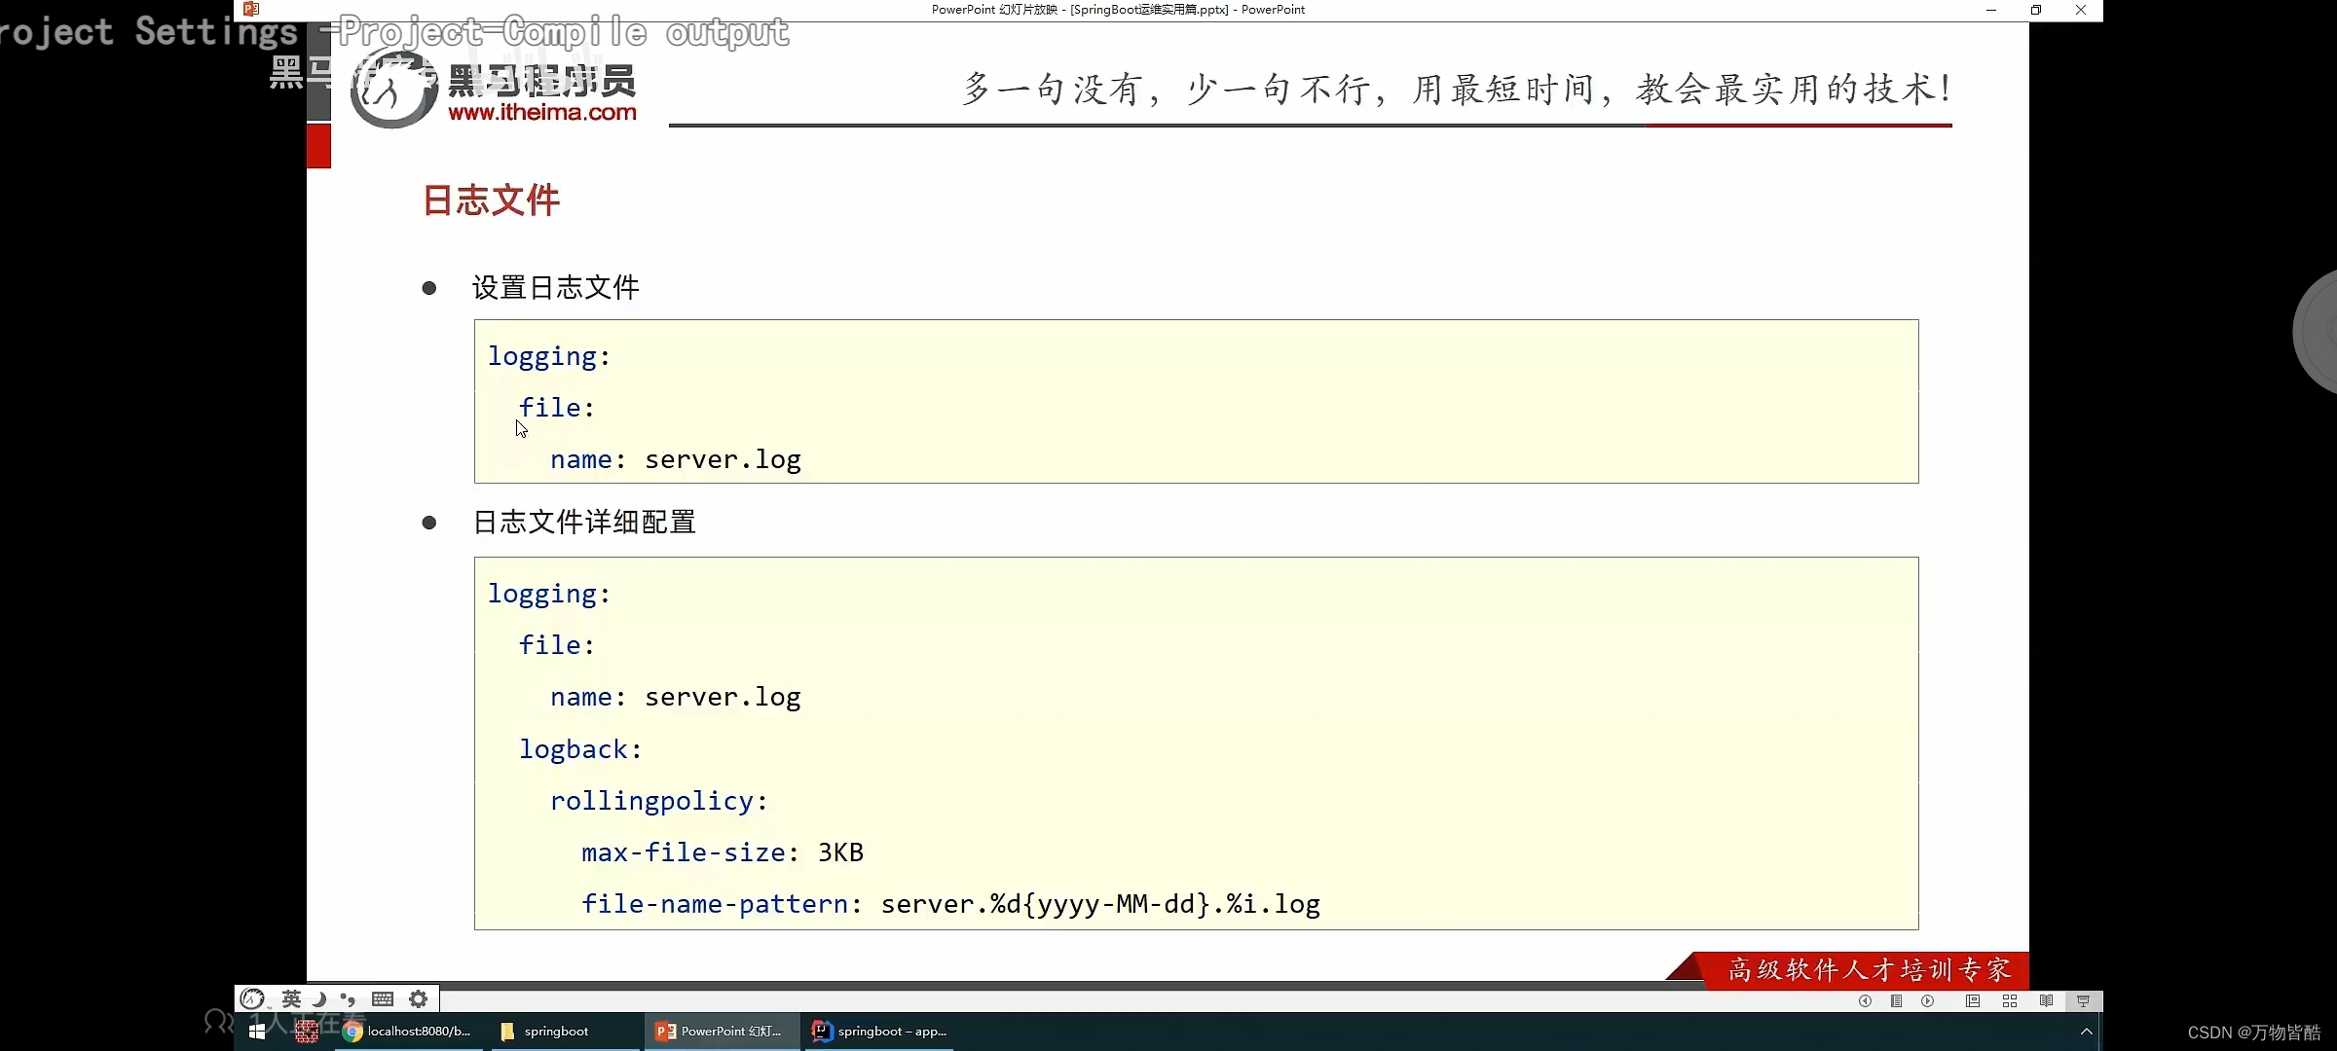Open the Windows Start button
The image size is (2337, 1051).
[x=257, y=1032]
